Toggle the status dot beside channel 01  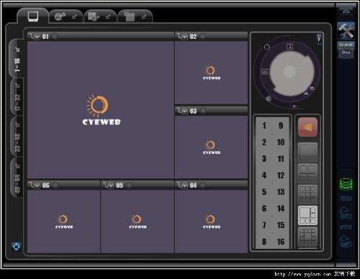[55, 37]
